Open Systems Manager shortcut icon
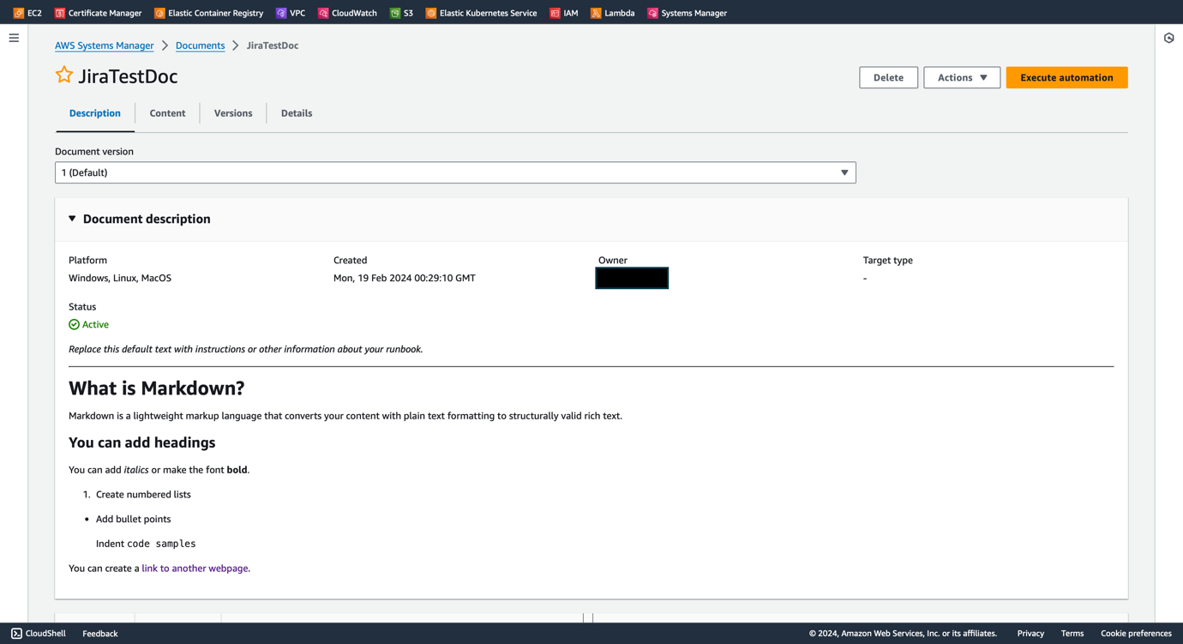Image resolution: width=1183 pixels, height=644 pixels. pyautogui.click(x=652, y=13)
